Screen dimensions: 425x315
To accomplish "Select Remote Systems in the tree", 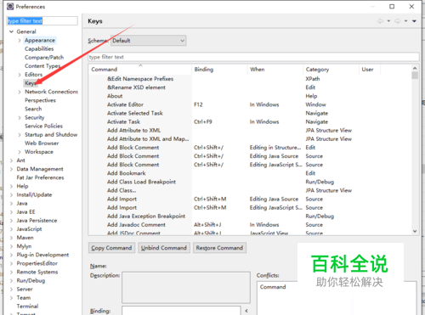I will [x=37, y=272].
